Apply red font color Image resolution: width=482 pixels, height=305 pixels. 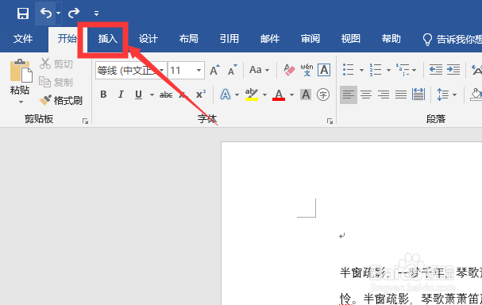point(279,95)
